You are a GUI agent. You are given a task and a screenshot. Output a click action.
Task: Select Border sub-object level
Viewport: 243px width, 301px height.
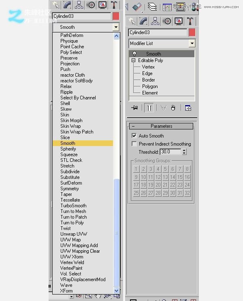coord(148,80)
